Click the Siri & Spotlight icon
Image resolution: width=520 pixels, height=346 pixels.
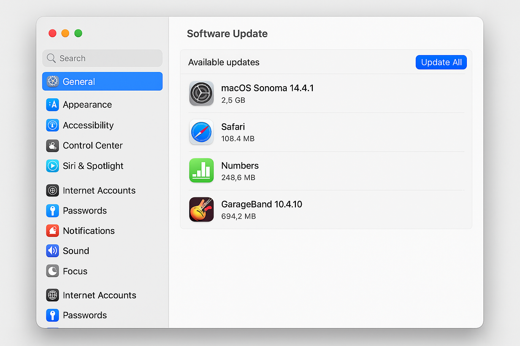(x=52, y=166)
